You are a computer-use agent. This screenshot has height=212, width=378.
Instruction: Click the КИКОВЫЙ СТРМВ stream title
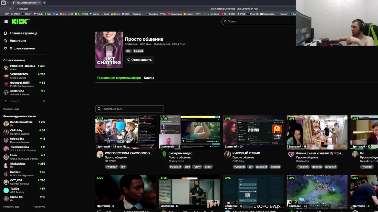tap(246, 153)
